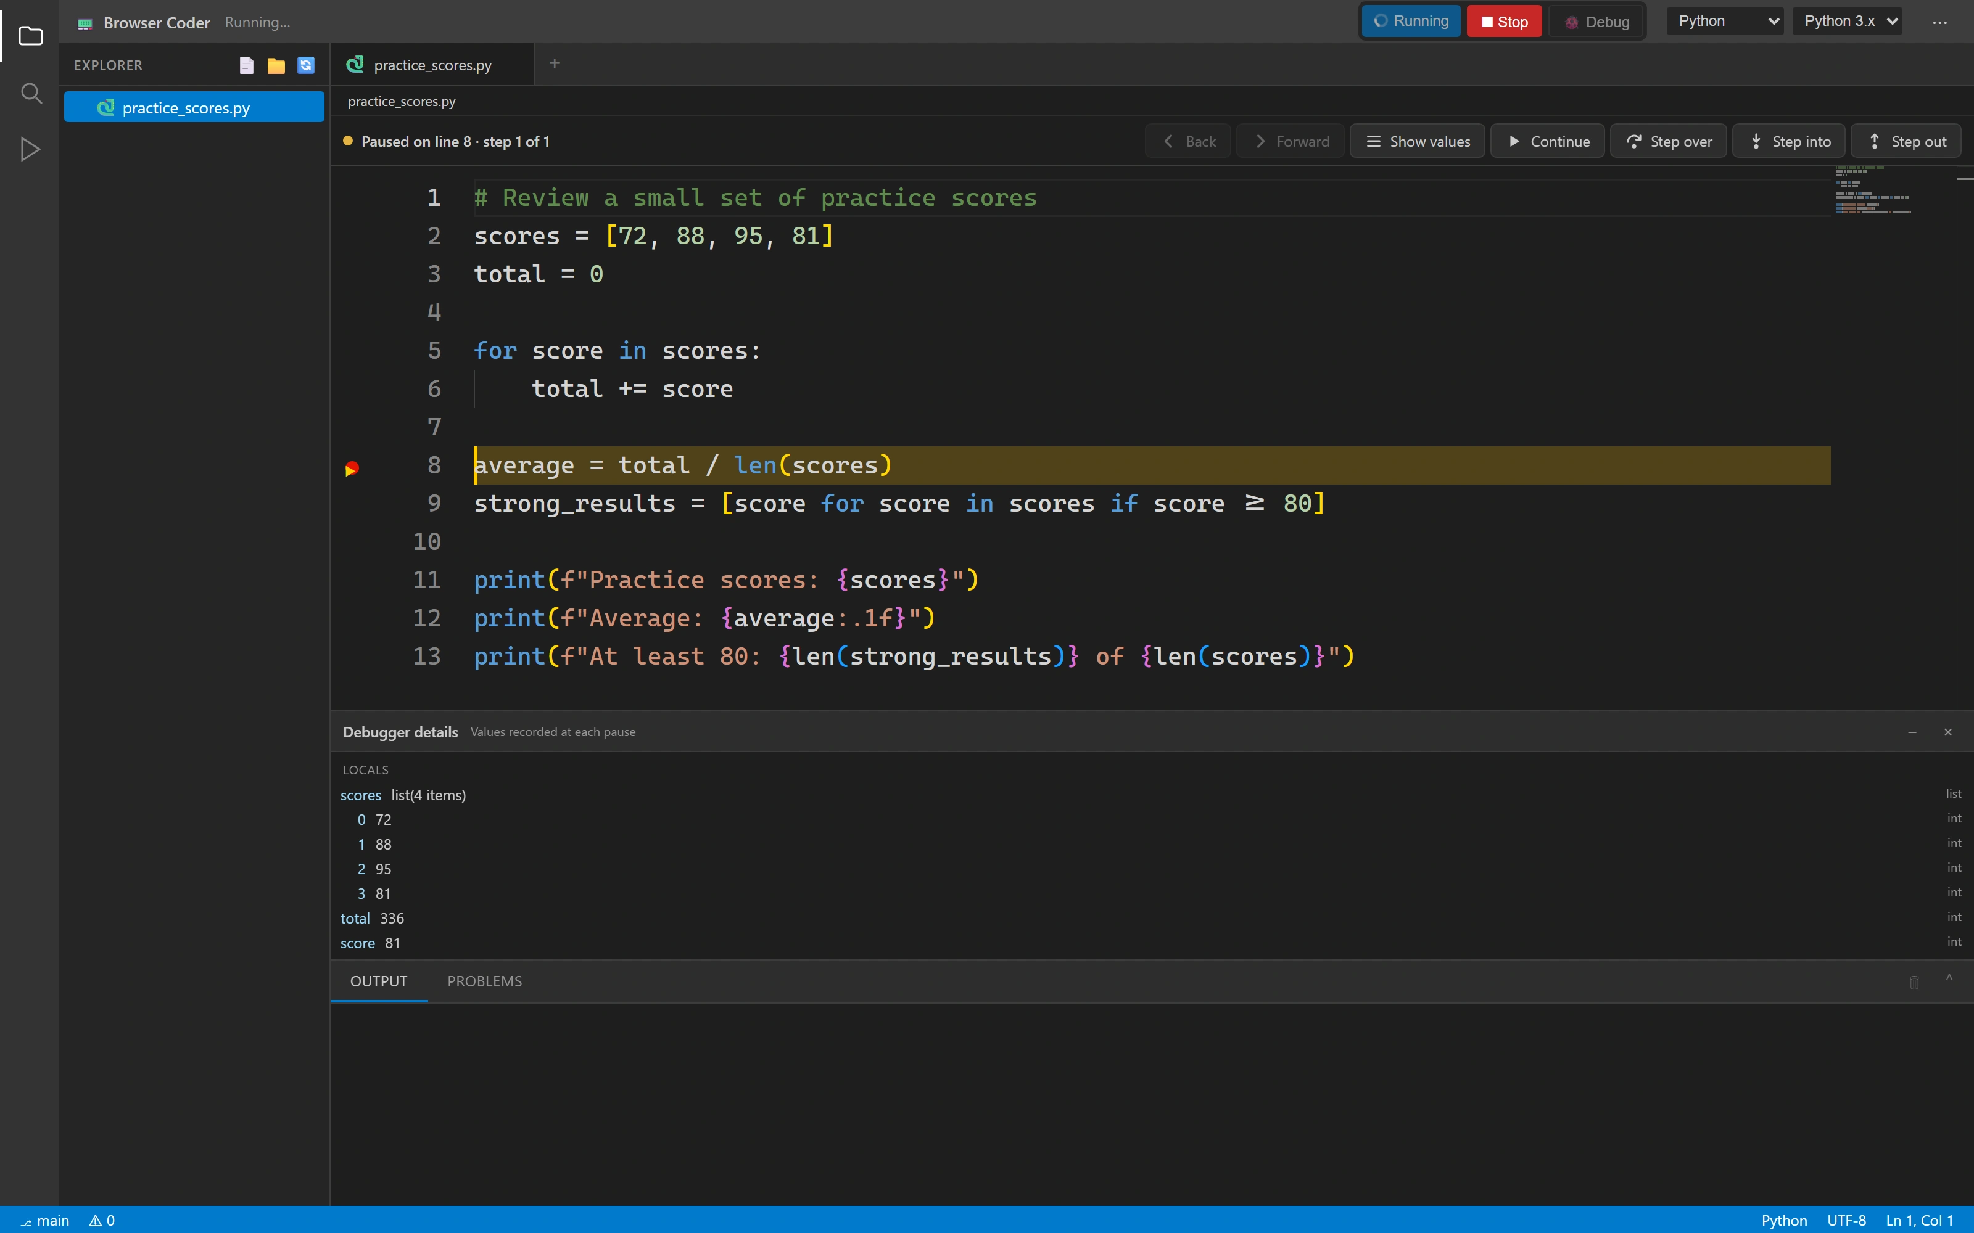
Task: Collapse the output panel chevron
Action: point(1949,978)
